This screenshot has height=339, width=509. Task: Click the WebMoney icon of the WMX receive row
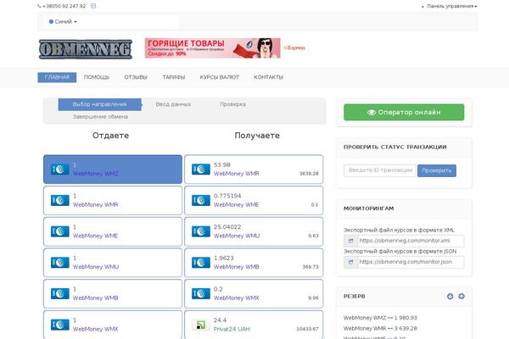click(x=201, y=294)
